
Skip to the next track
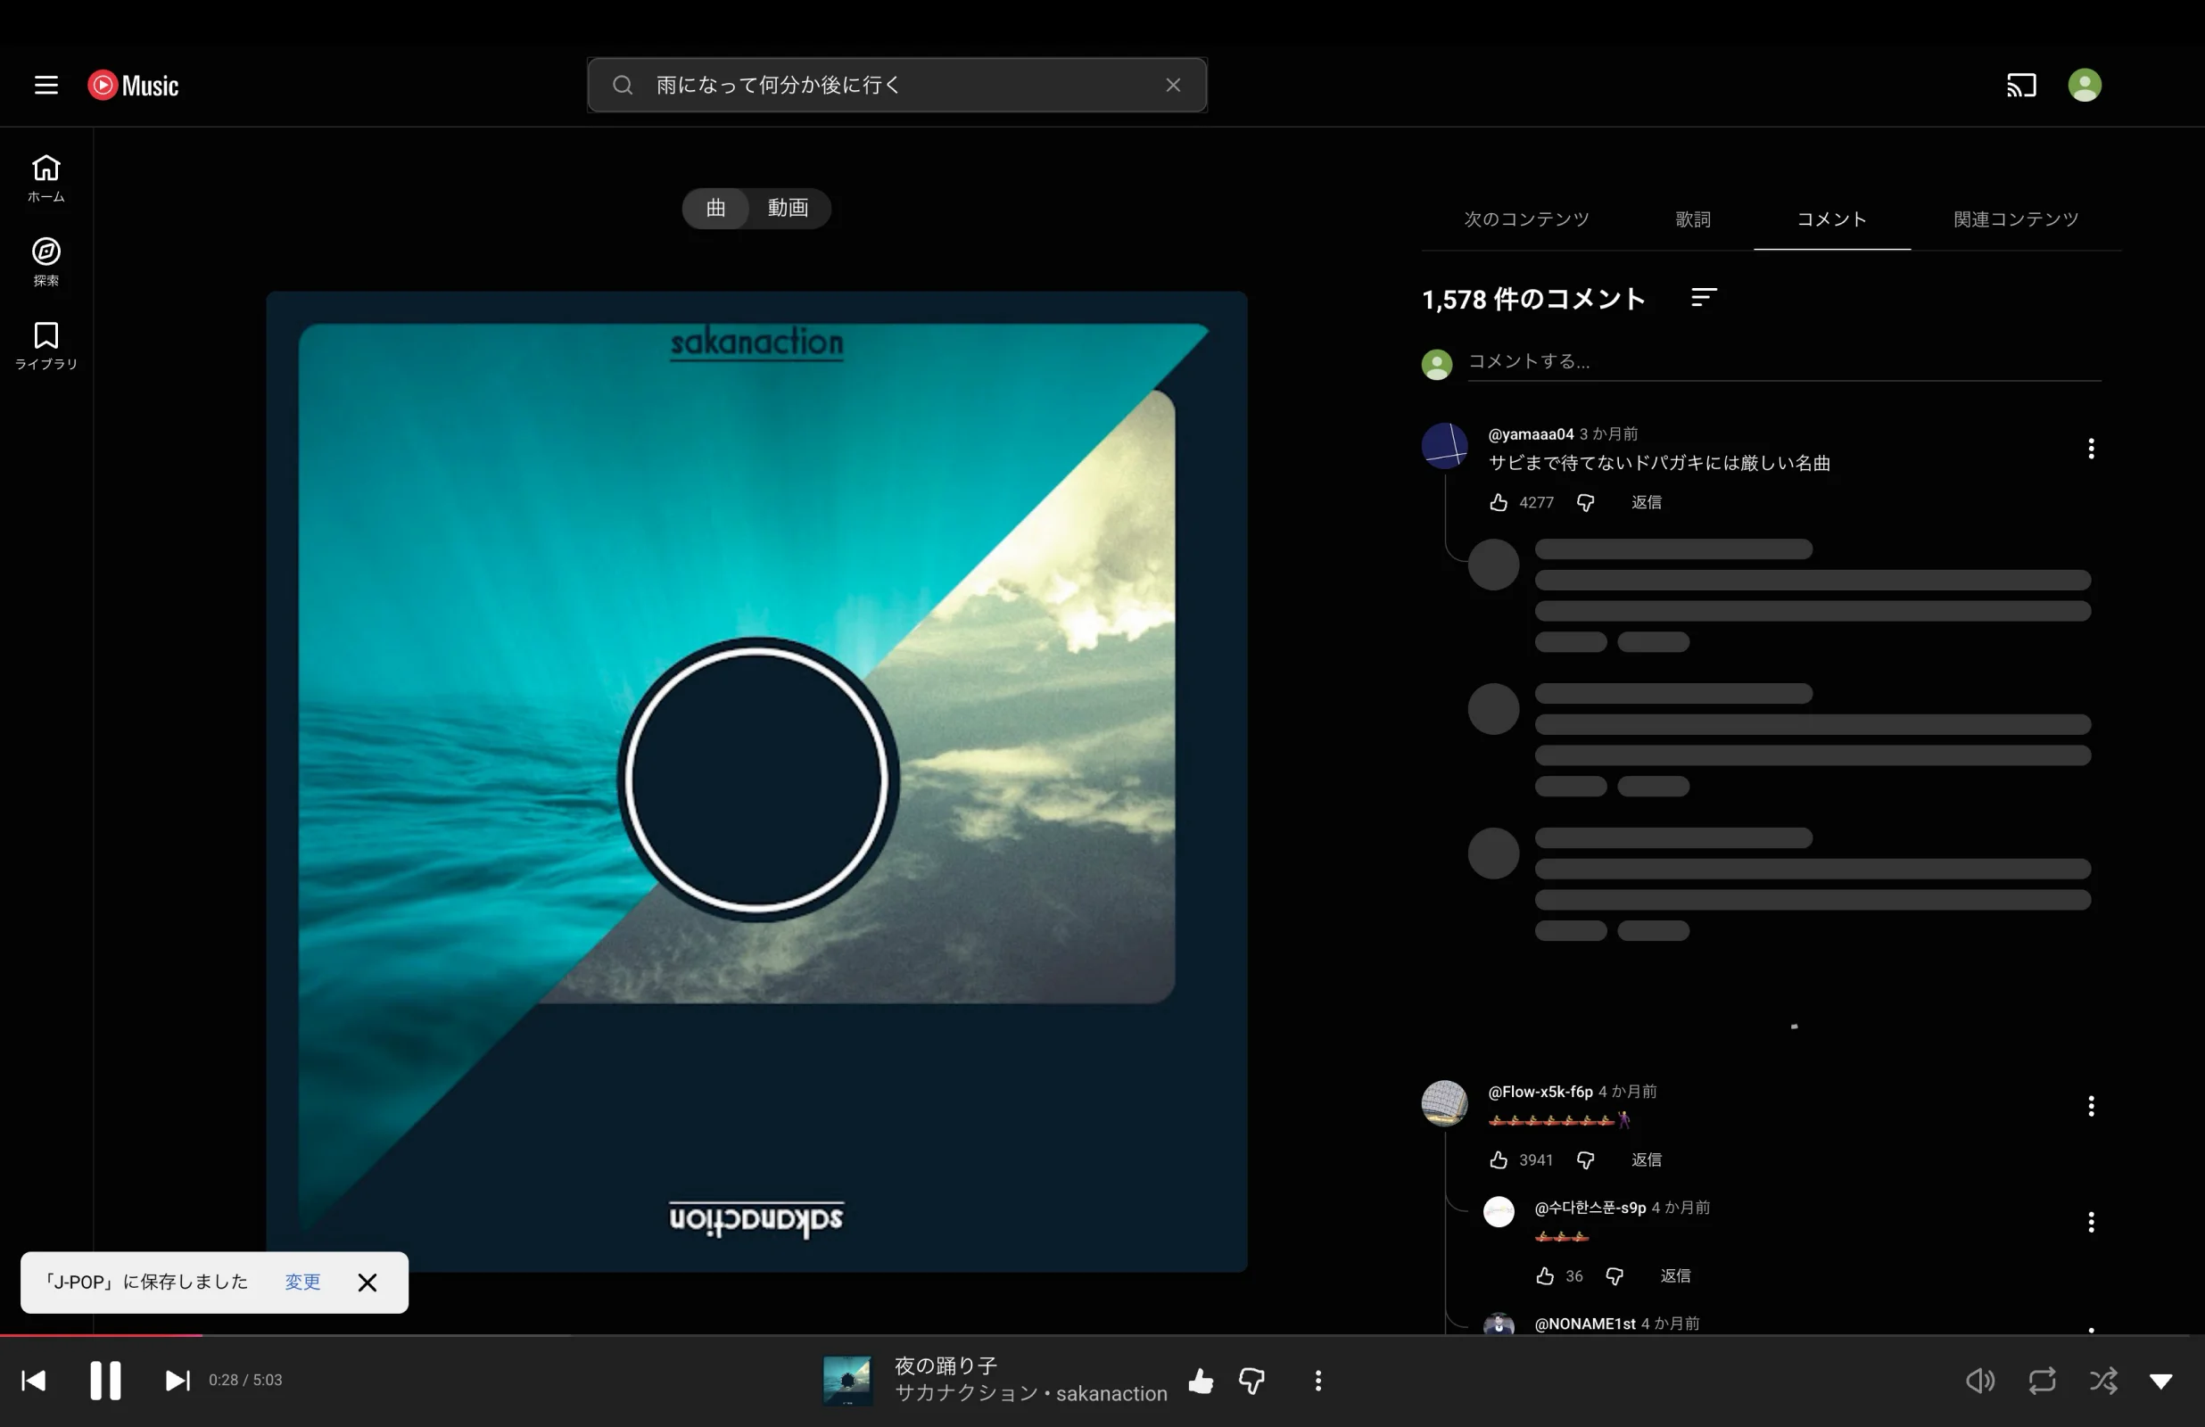pyautogui.click(x=177, y=1382)
